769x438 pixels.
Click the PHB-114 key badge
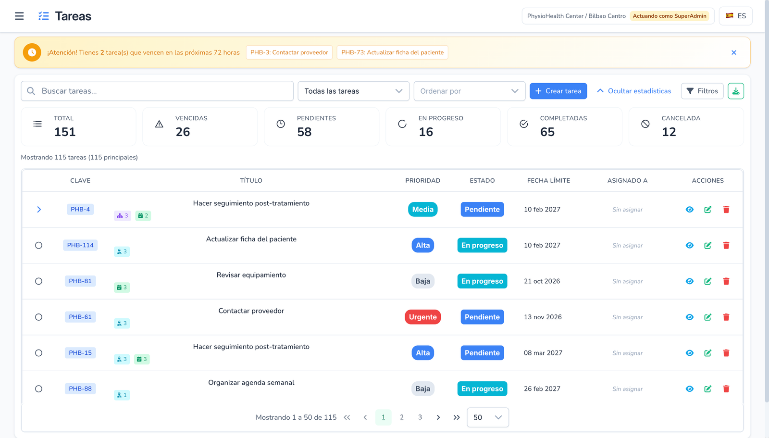coord(80,245)
